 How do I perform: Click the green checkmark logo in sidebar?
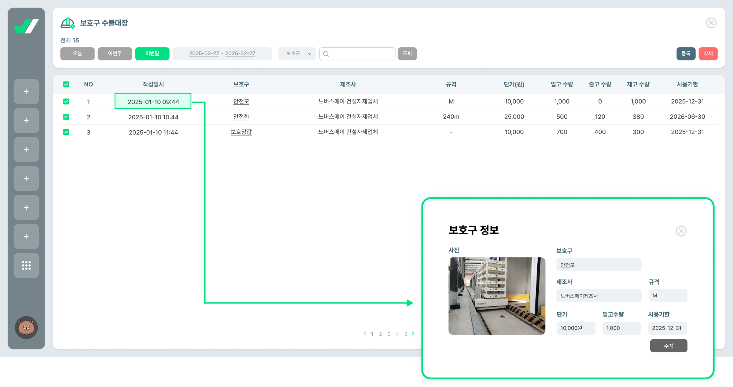[x=26, y=26]
